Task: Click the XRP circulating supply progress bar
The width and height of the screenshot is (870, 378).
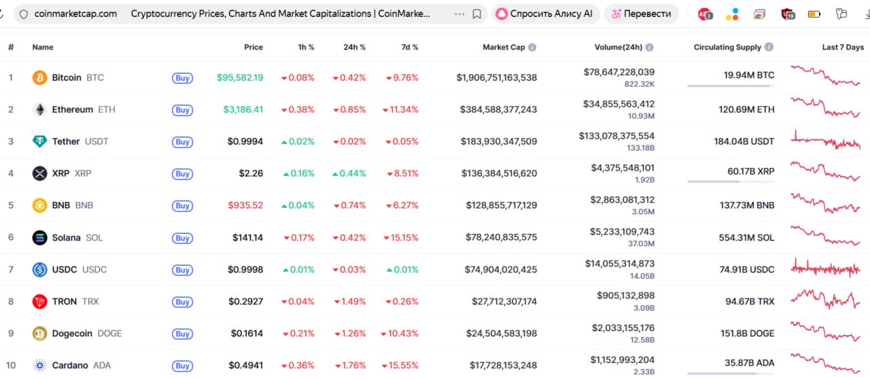Action: click(x=731, y=182)
